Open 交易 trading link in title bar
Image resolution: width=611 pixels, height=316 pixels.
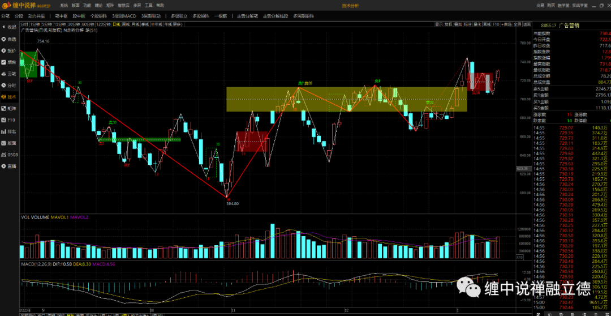[x=539, y=6]
